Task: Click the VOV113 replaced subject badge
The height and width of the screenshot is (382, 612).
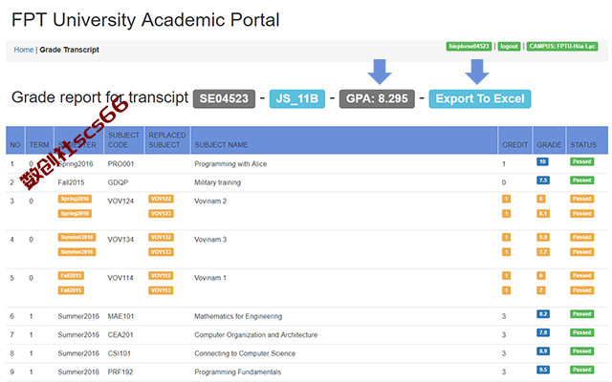Action: coord(161,290)
